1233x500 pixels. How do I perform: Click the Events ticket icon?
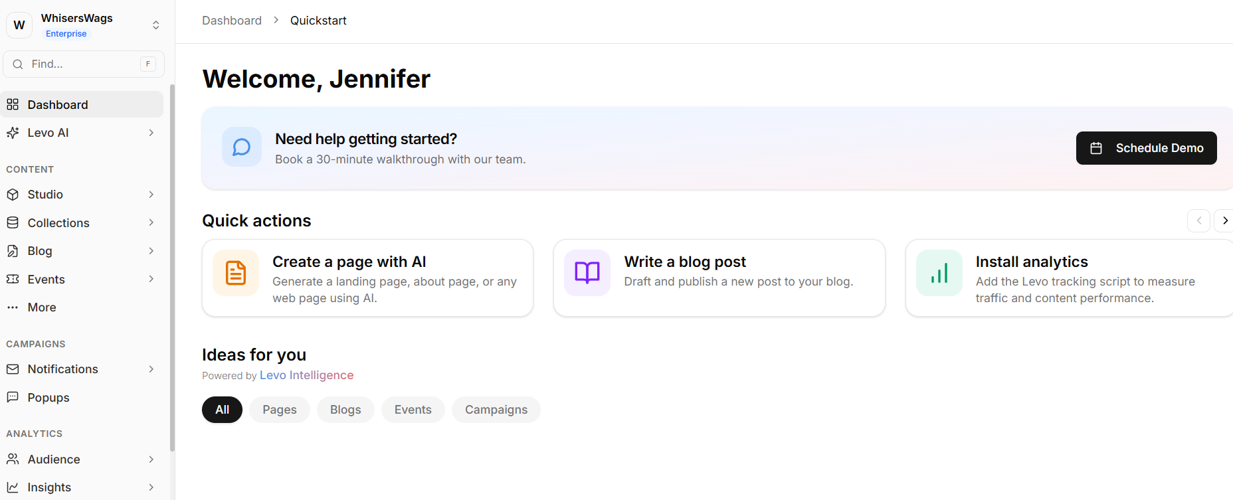coord(13,280)
